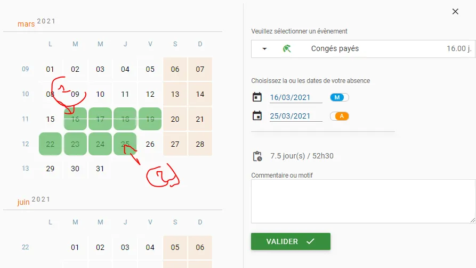Click the clipboard clock duration icon
The image size is (476, 268).
coord(257,156)
